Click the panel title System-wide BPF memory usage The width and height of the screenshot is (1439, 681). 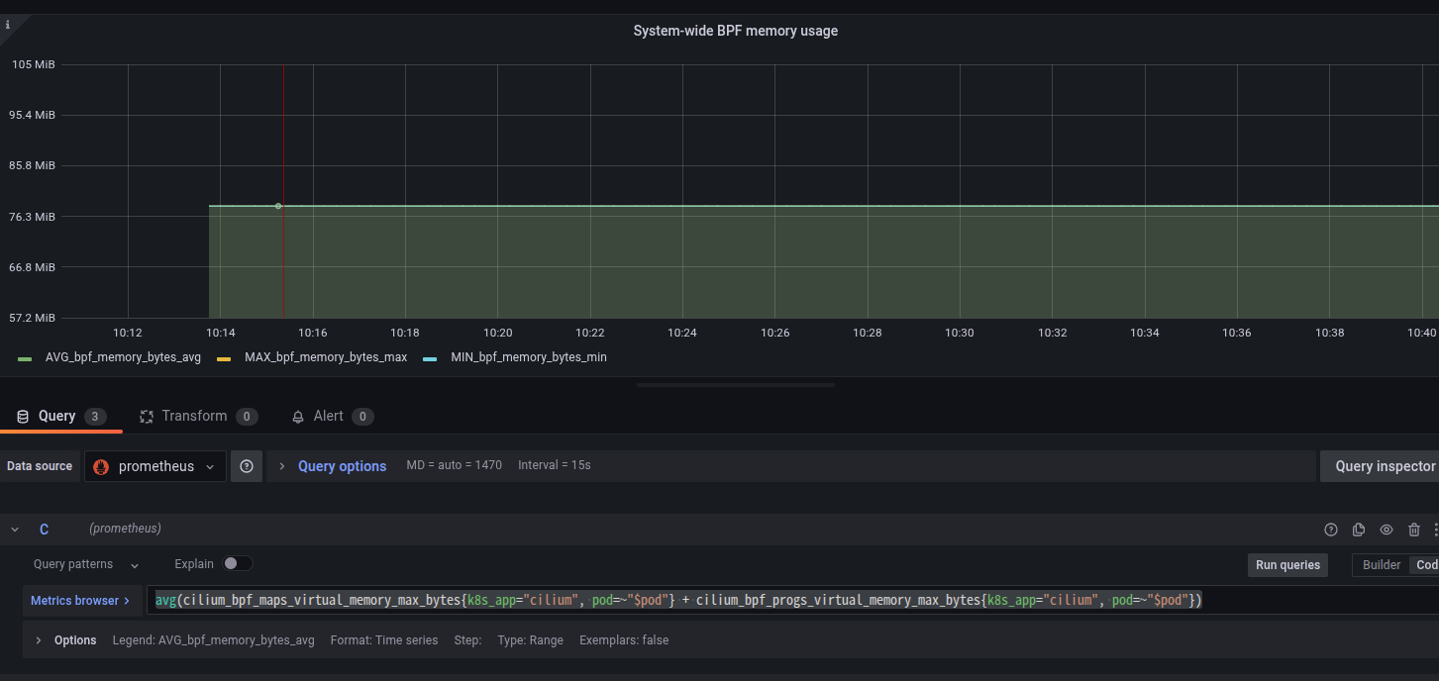[736, 31]
